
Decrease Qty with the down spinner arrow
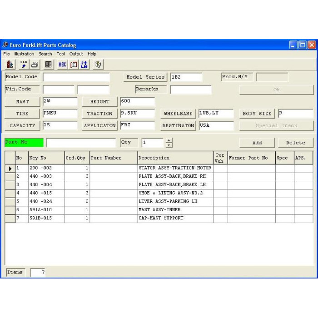(x=169, y=145)
